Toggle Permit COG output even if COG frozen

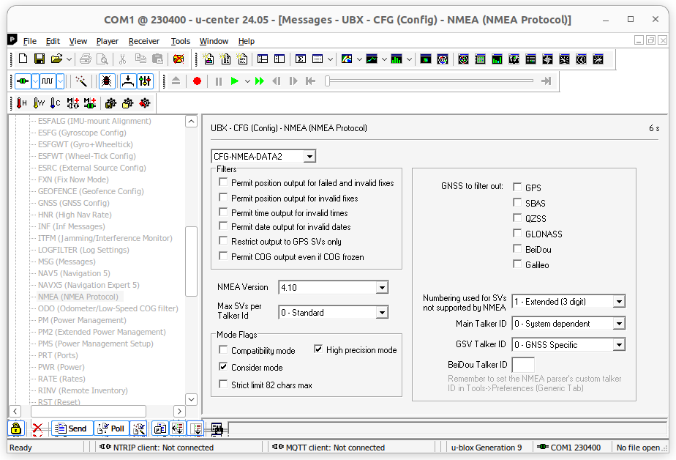coord(223,256)
